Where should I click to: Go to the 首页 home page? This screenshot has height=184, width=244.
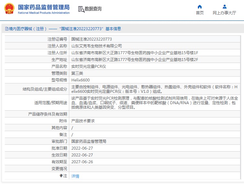click(x=200, y=13)
